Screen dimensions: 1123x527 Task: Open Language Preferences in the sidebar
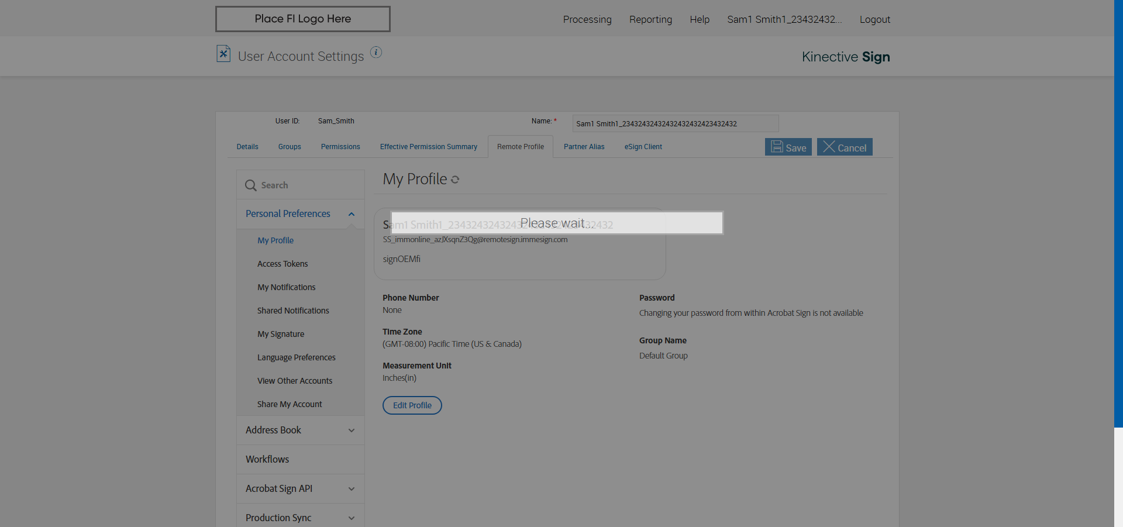297,357
